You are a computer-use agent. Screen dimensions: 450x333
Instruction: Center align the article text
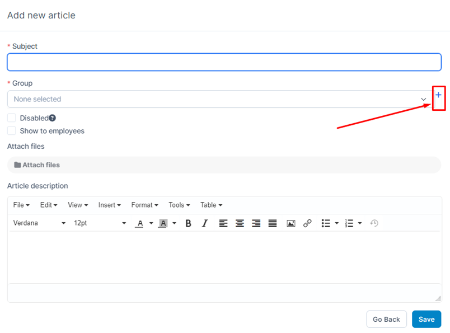pos(240,223)
